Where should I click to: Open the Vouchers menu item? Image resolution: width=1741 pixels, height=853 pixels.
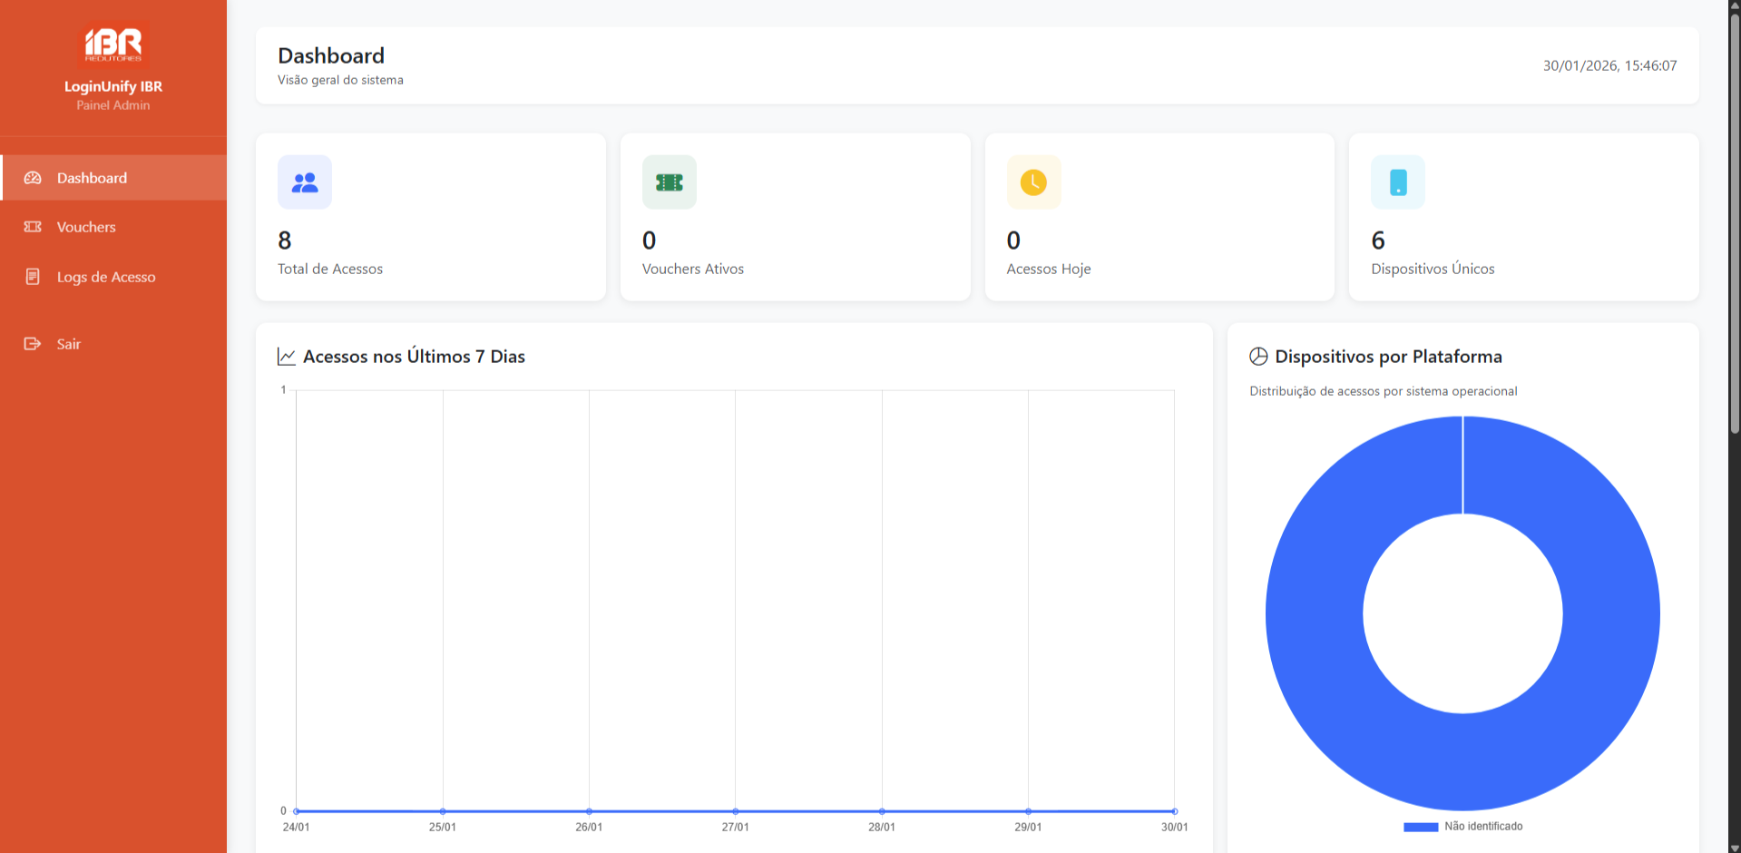[x=86, y=227]
